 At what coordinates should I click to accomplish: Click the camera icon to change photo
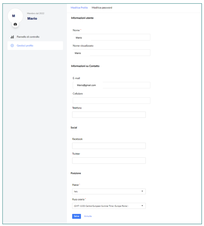tap(15, 24)
